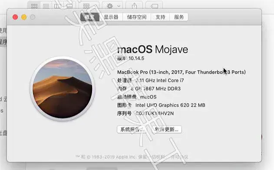The image size is (274, 170).
Task: Select icon view in Finder toolbar
Action: [x=34, y=6]
